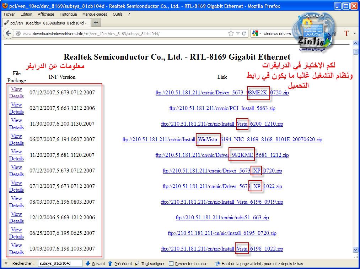This screenshot has width=360, height=269.
Task: Open Install_WinVista_6194 NIC download link
Action: (x=222, y=139)
